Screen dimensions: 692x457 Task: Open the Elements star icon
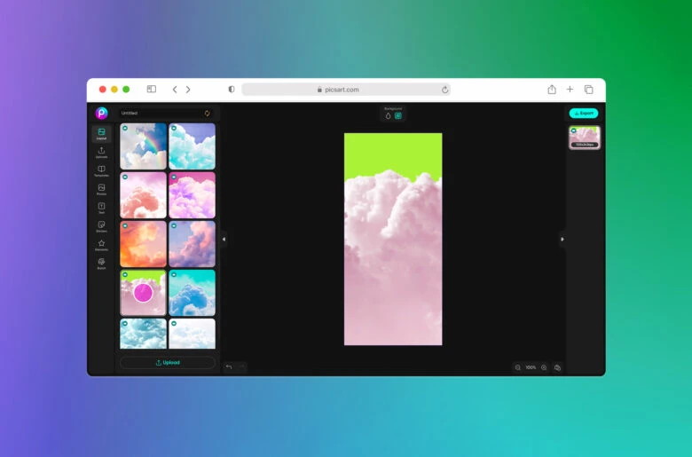point(101,245)
